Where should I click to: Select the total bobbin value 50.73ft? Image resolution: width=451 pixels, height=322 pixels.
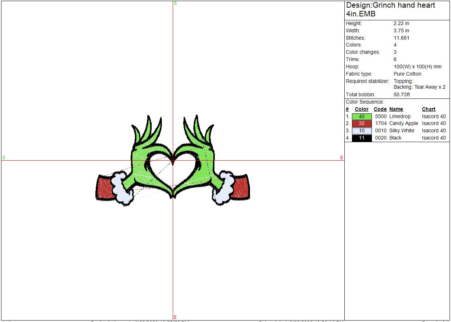click(402, 94)
